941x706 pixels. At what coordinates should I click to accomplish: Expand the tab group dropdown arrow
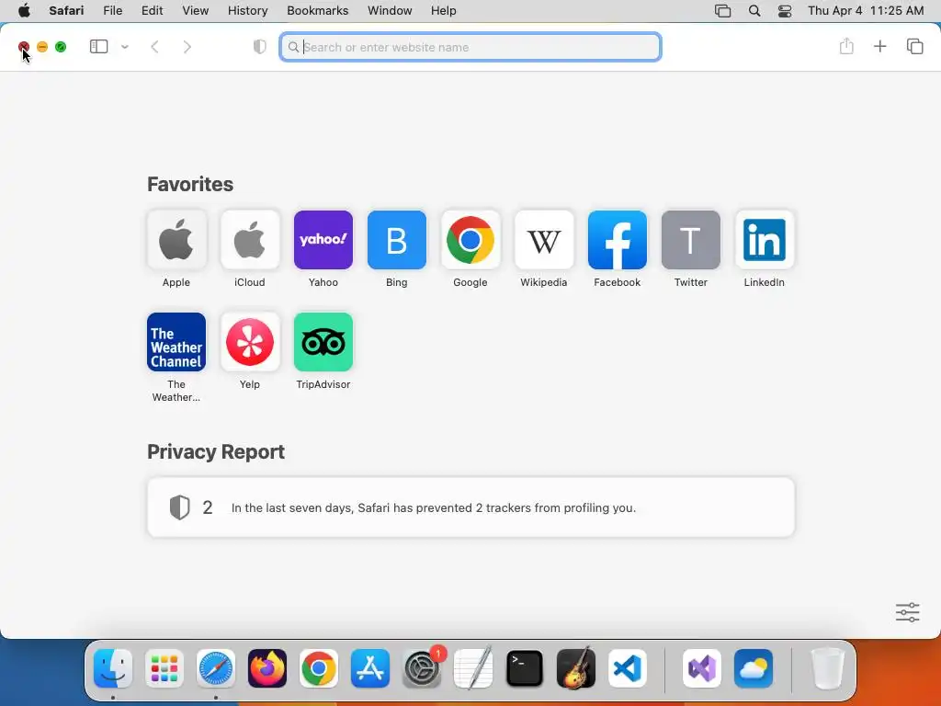(125, 47)
